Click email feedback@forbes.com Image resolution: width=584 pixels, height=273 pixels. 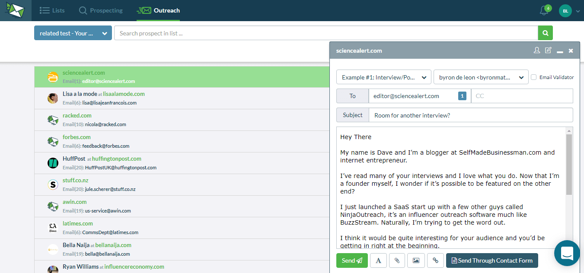pos(106,146)
